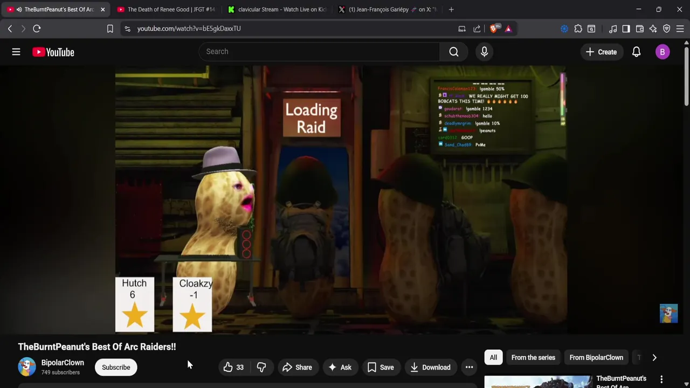
Task: Open the Brave Wallet icon
Action: pos(640,29)
